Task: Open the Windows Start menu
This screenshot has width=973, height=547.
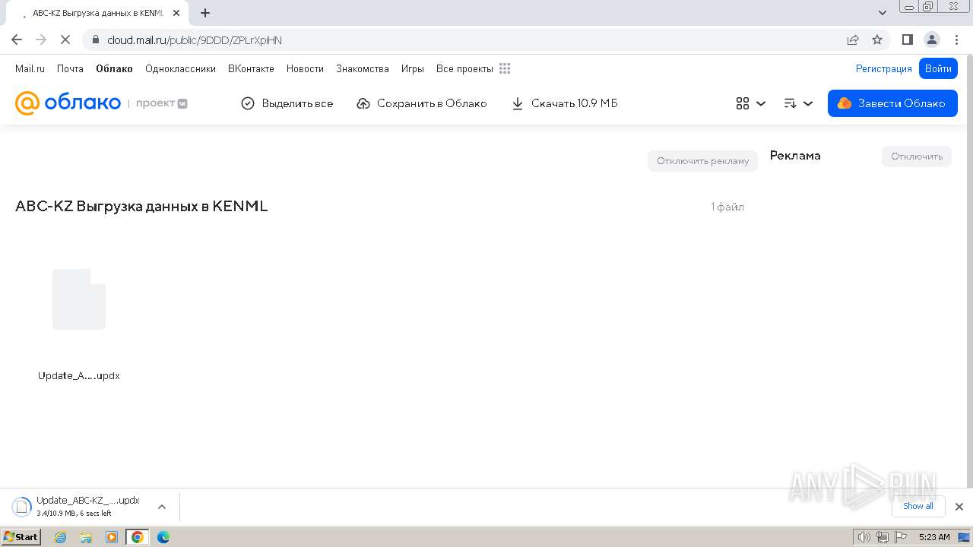Action: pos(21,536)
